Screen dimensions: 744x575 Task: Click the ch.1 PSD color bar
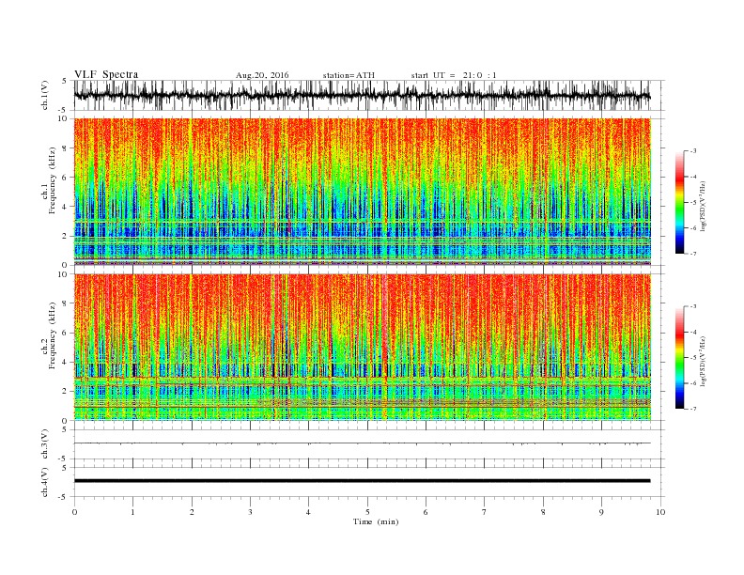679,202
